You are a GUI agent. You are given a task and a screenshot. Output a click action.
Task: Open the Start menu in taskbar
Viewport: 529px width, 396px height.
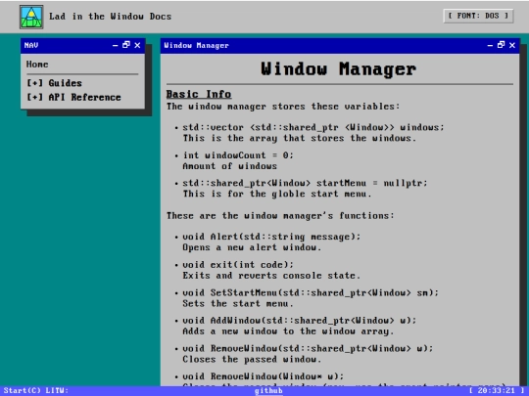pyautogui.click(x=22, y=390)
